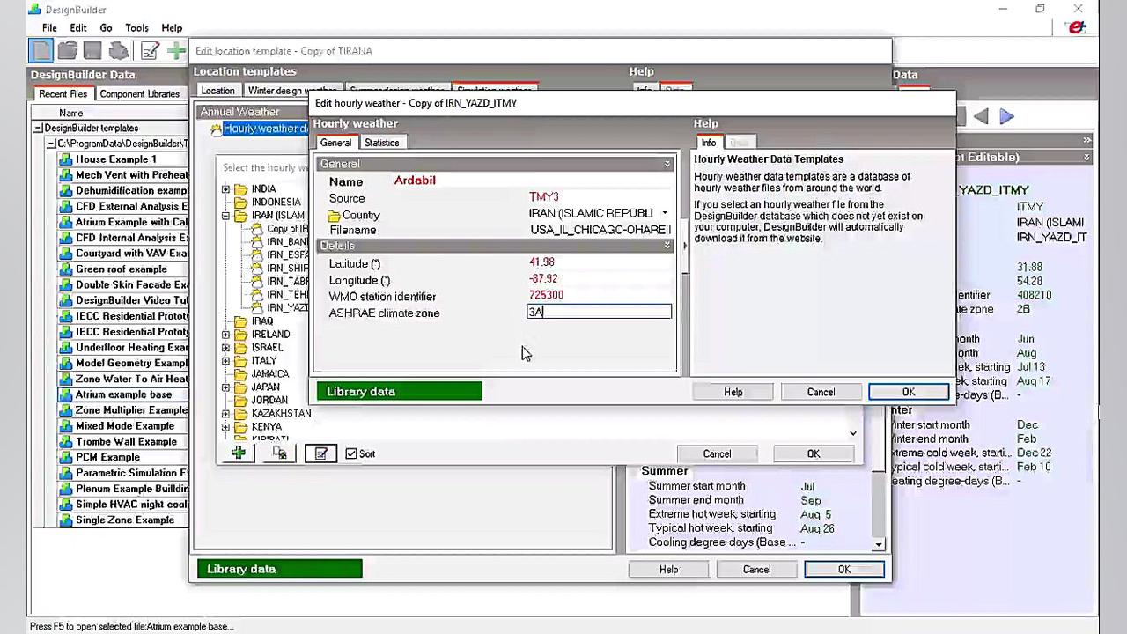The height and width of the screenshot is (634, 1127).
Task: Switch to the Component Libraries tab
Action: pyautogui.click(x=139, y=94)
